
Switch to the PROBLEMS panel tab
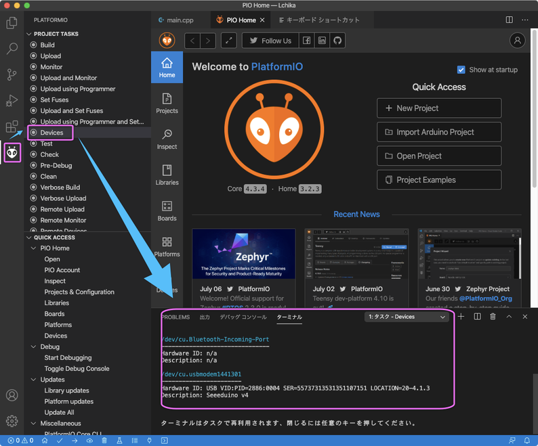[175, 317]
